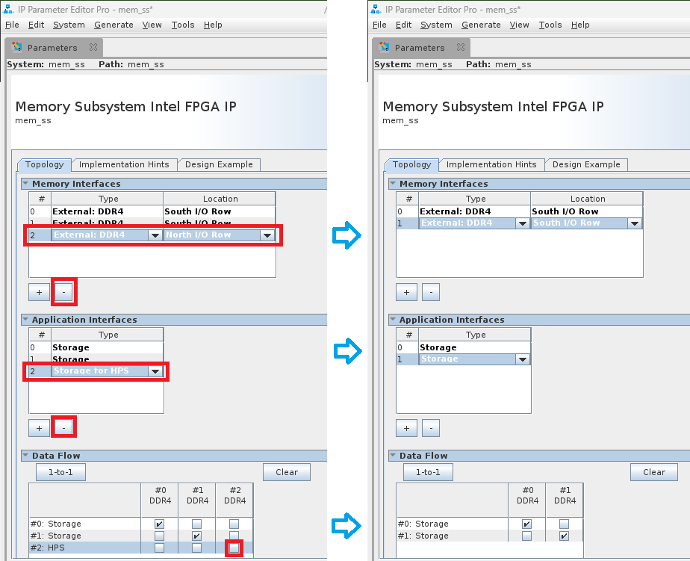Image resolution: width=690 pixels, height=561 pixels.
Task: Click the minus button under the left window's Memory Interfaces table
Action: [63, 292]
